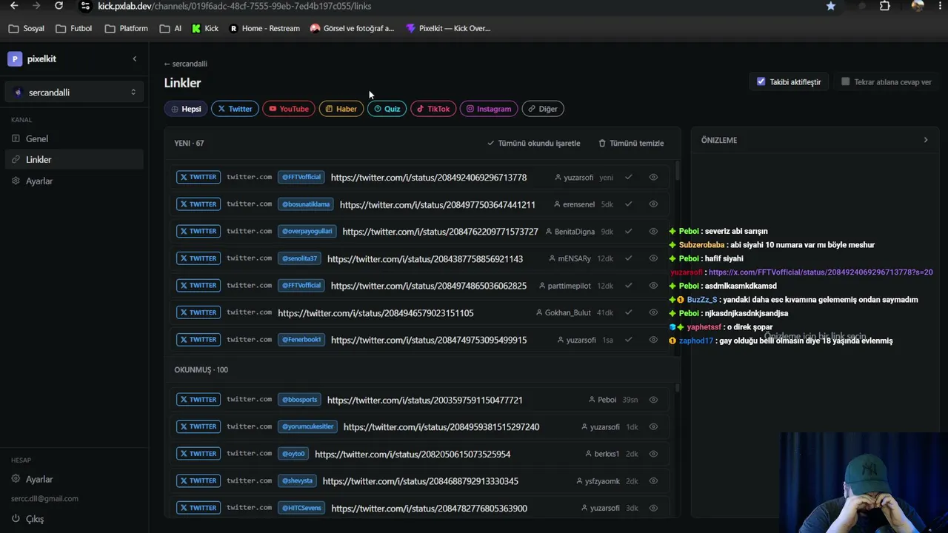Go back using the browser back arrow

click(14, 6)
